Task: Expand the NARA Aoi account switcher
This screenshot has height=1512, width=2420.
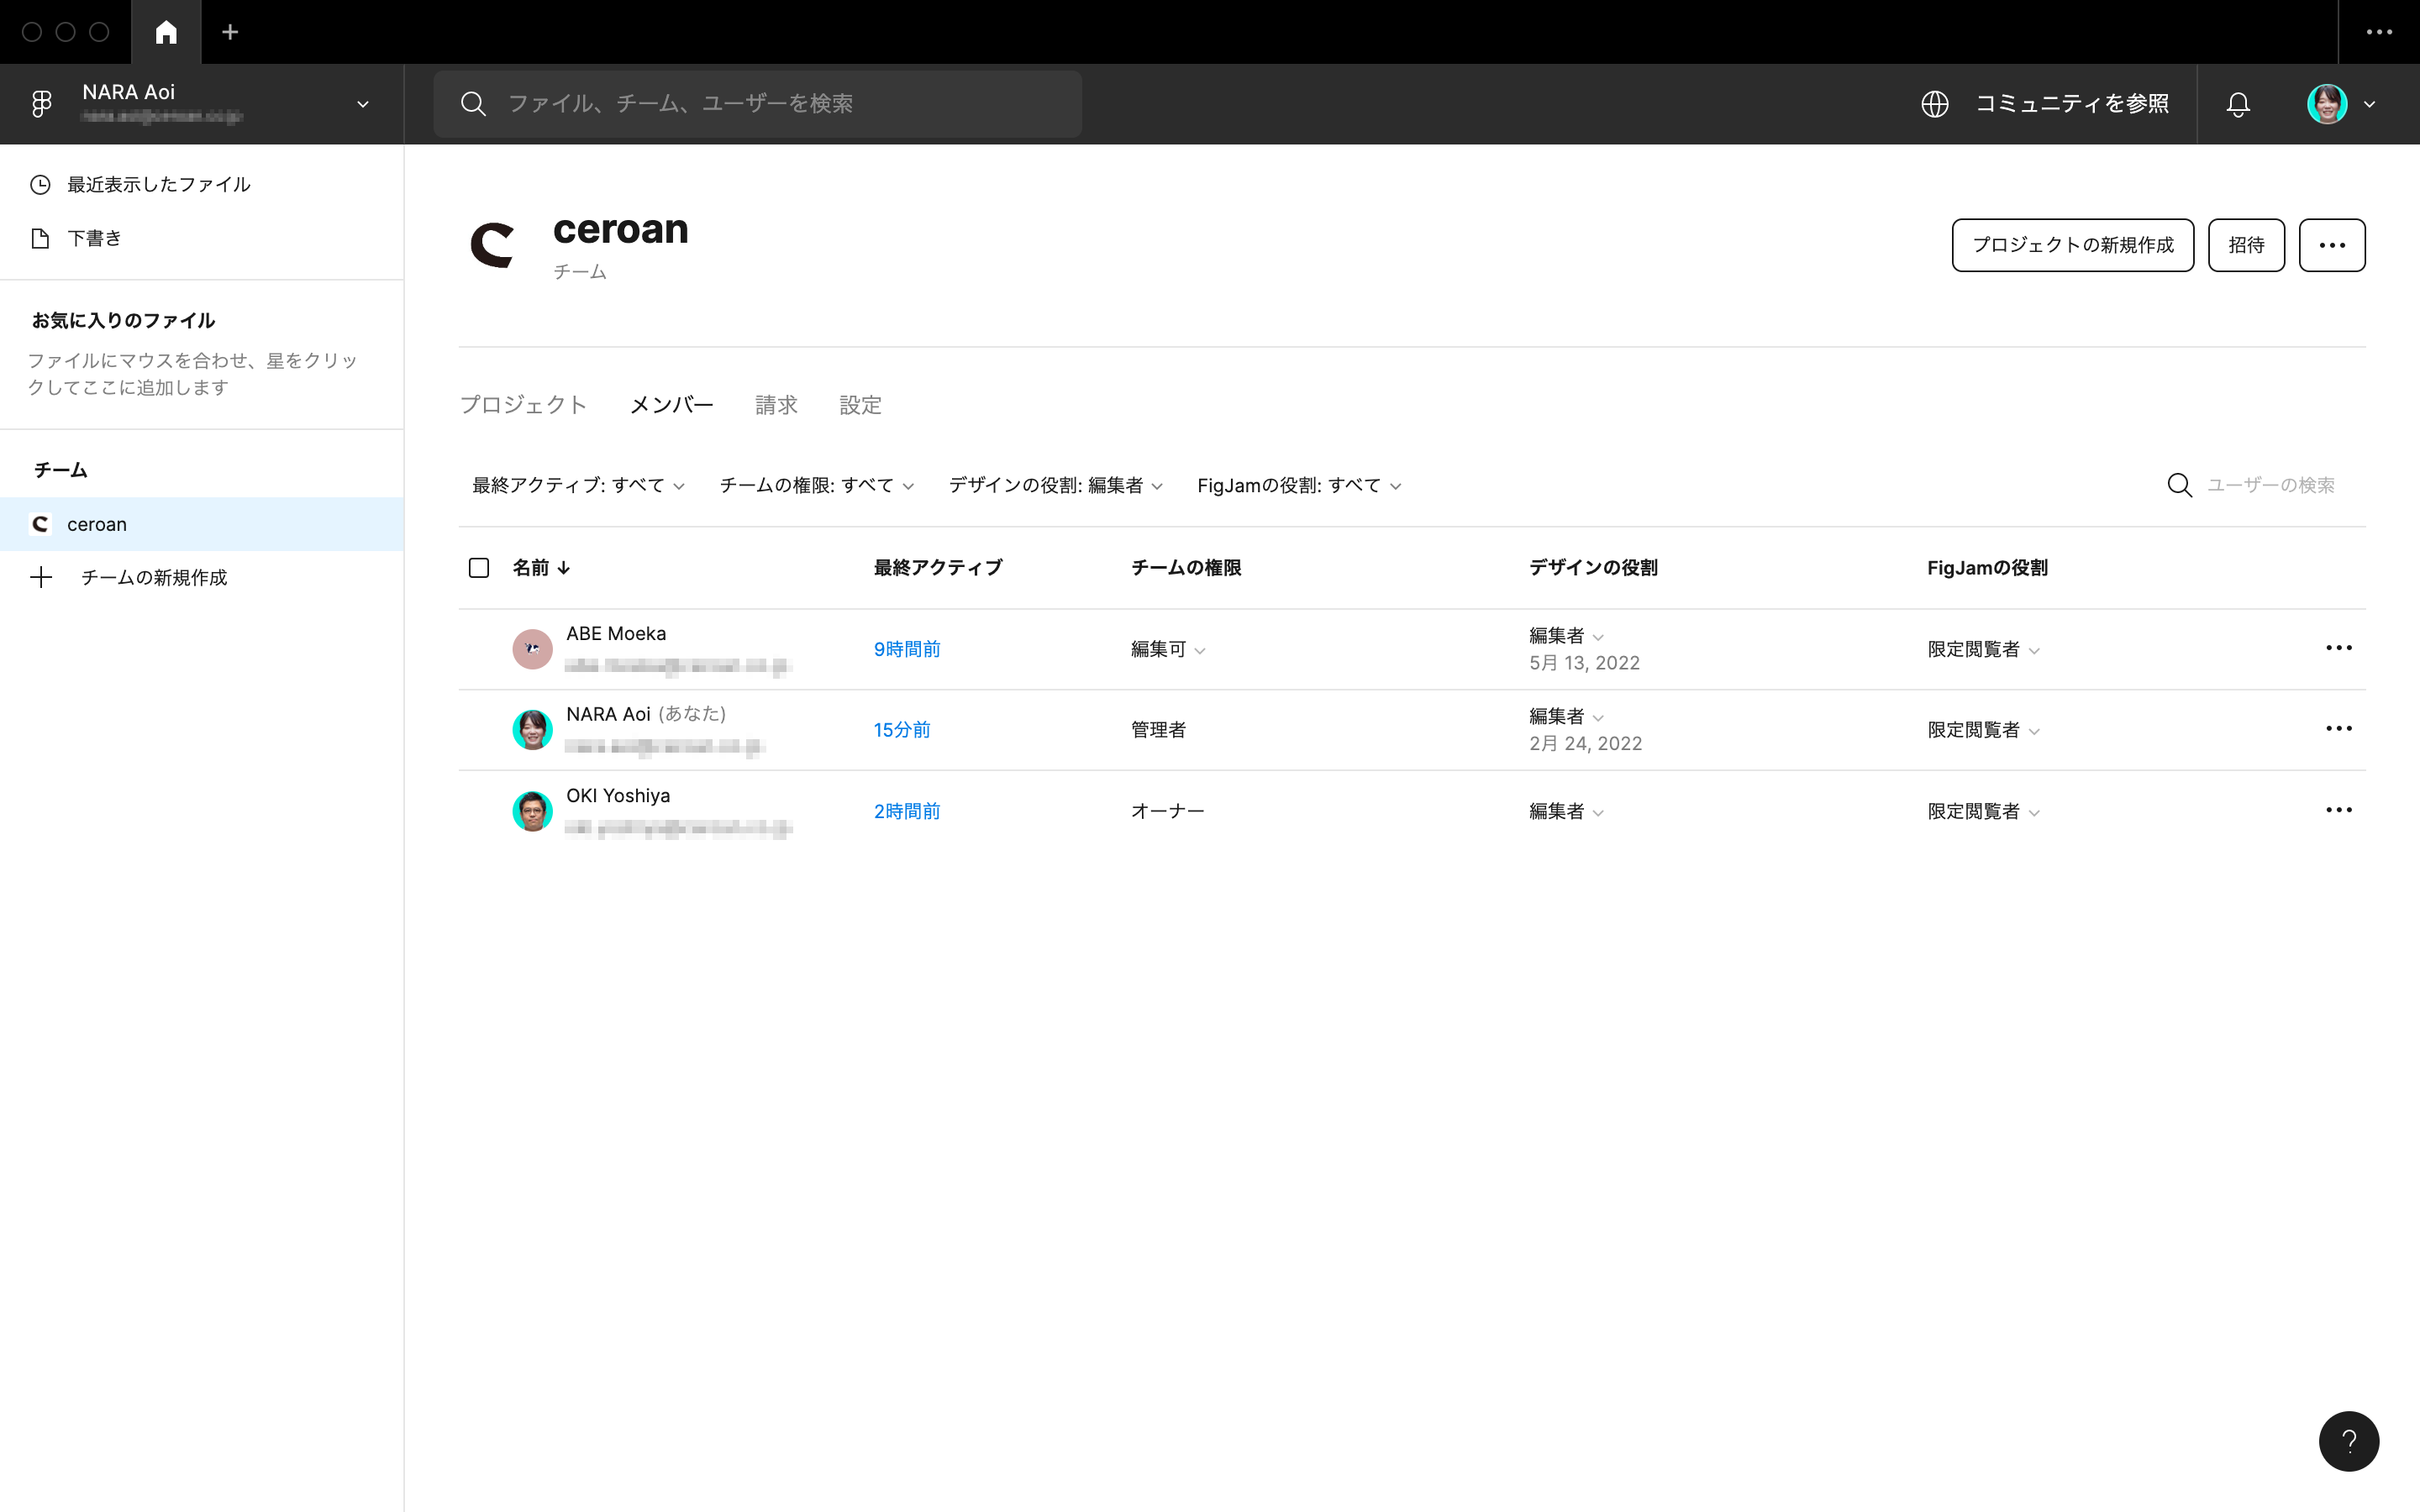Action: [363, 104]
